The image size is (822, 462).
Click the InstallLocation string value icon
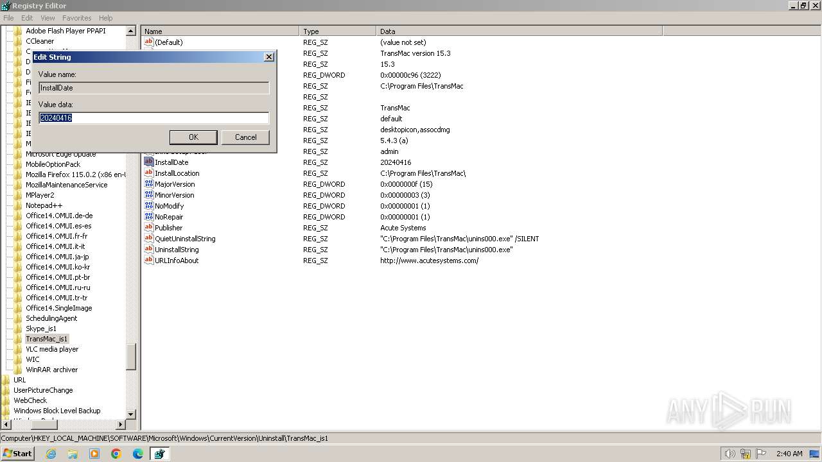tap(149, 173)
